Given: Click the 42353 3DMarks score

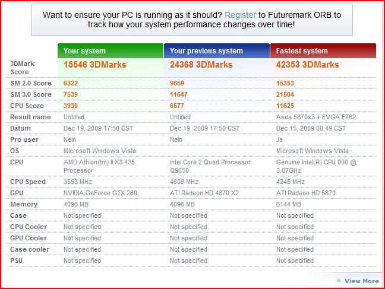Looking at the screenshot, I should click(307, 65).
